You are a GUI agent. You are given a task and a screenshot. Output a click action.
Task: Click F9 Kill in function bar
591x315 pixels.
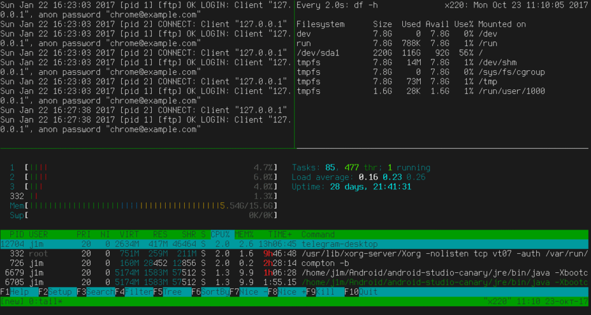(325, 292)
